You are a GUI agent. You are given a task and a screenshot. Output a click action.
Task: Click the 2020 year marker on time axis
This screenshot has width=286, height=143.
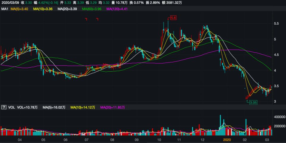[x=227, y=139]
